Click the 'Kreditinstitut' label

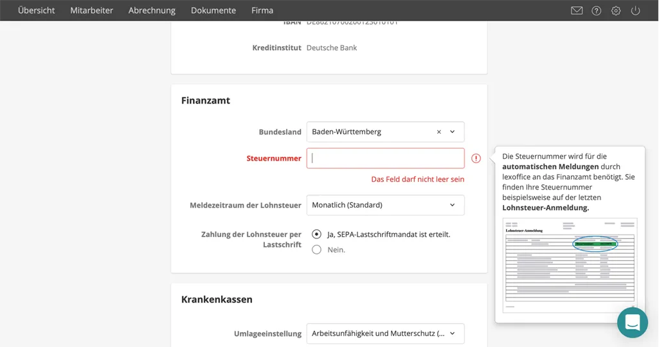point(277,48)
